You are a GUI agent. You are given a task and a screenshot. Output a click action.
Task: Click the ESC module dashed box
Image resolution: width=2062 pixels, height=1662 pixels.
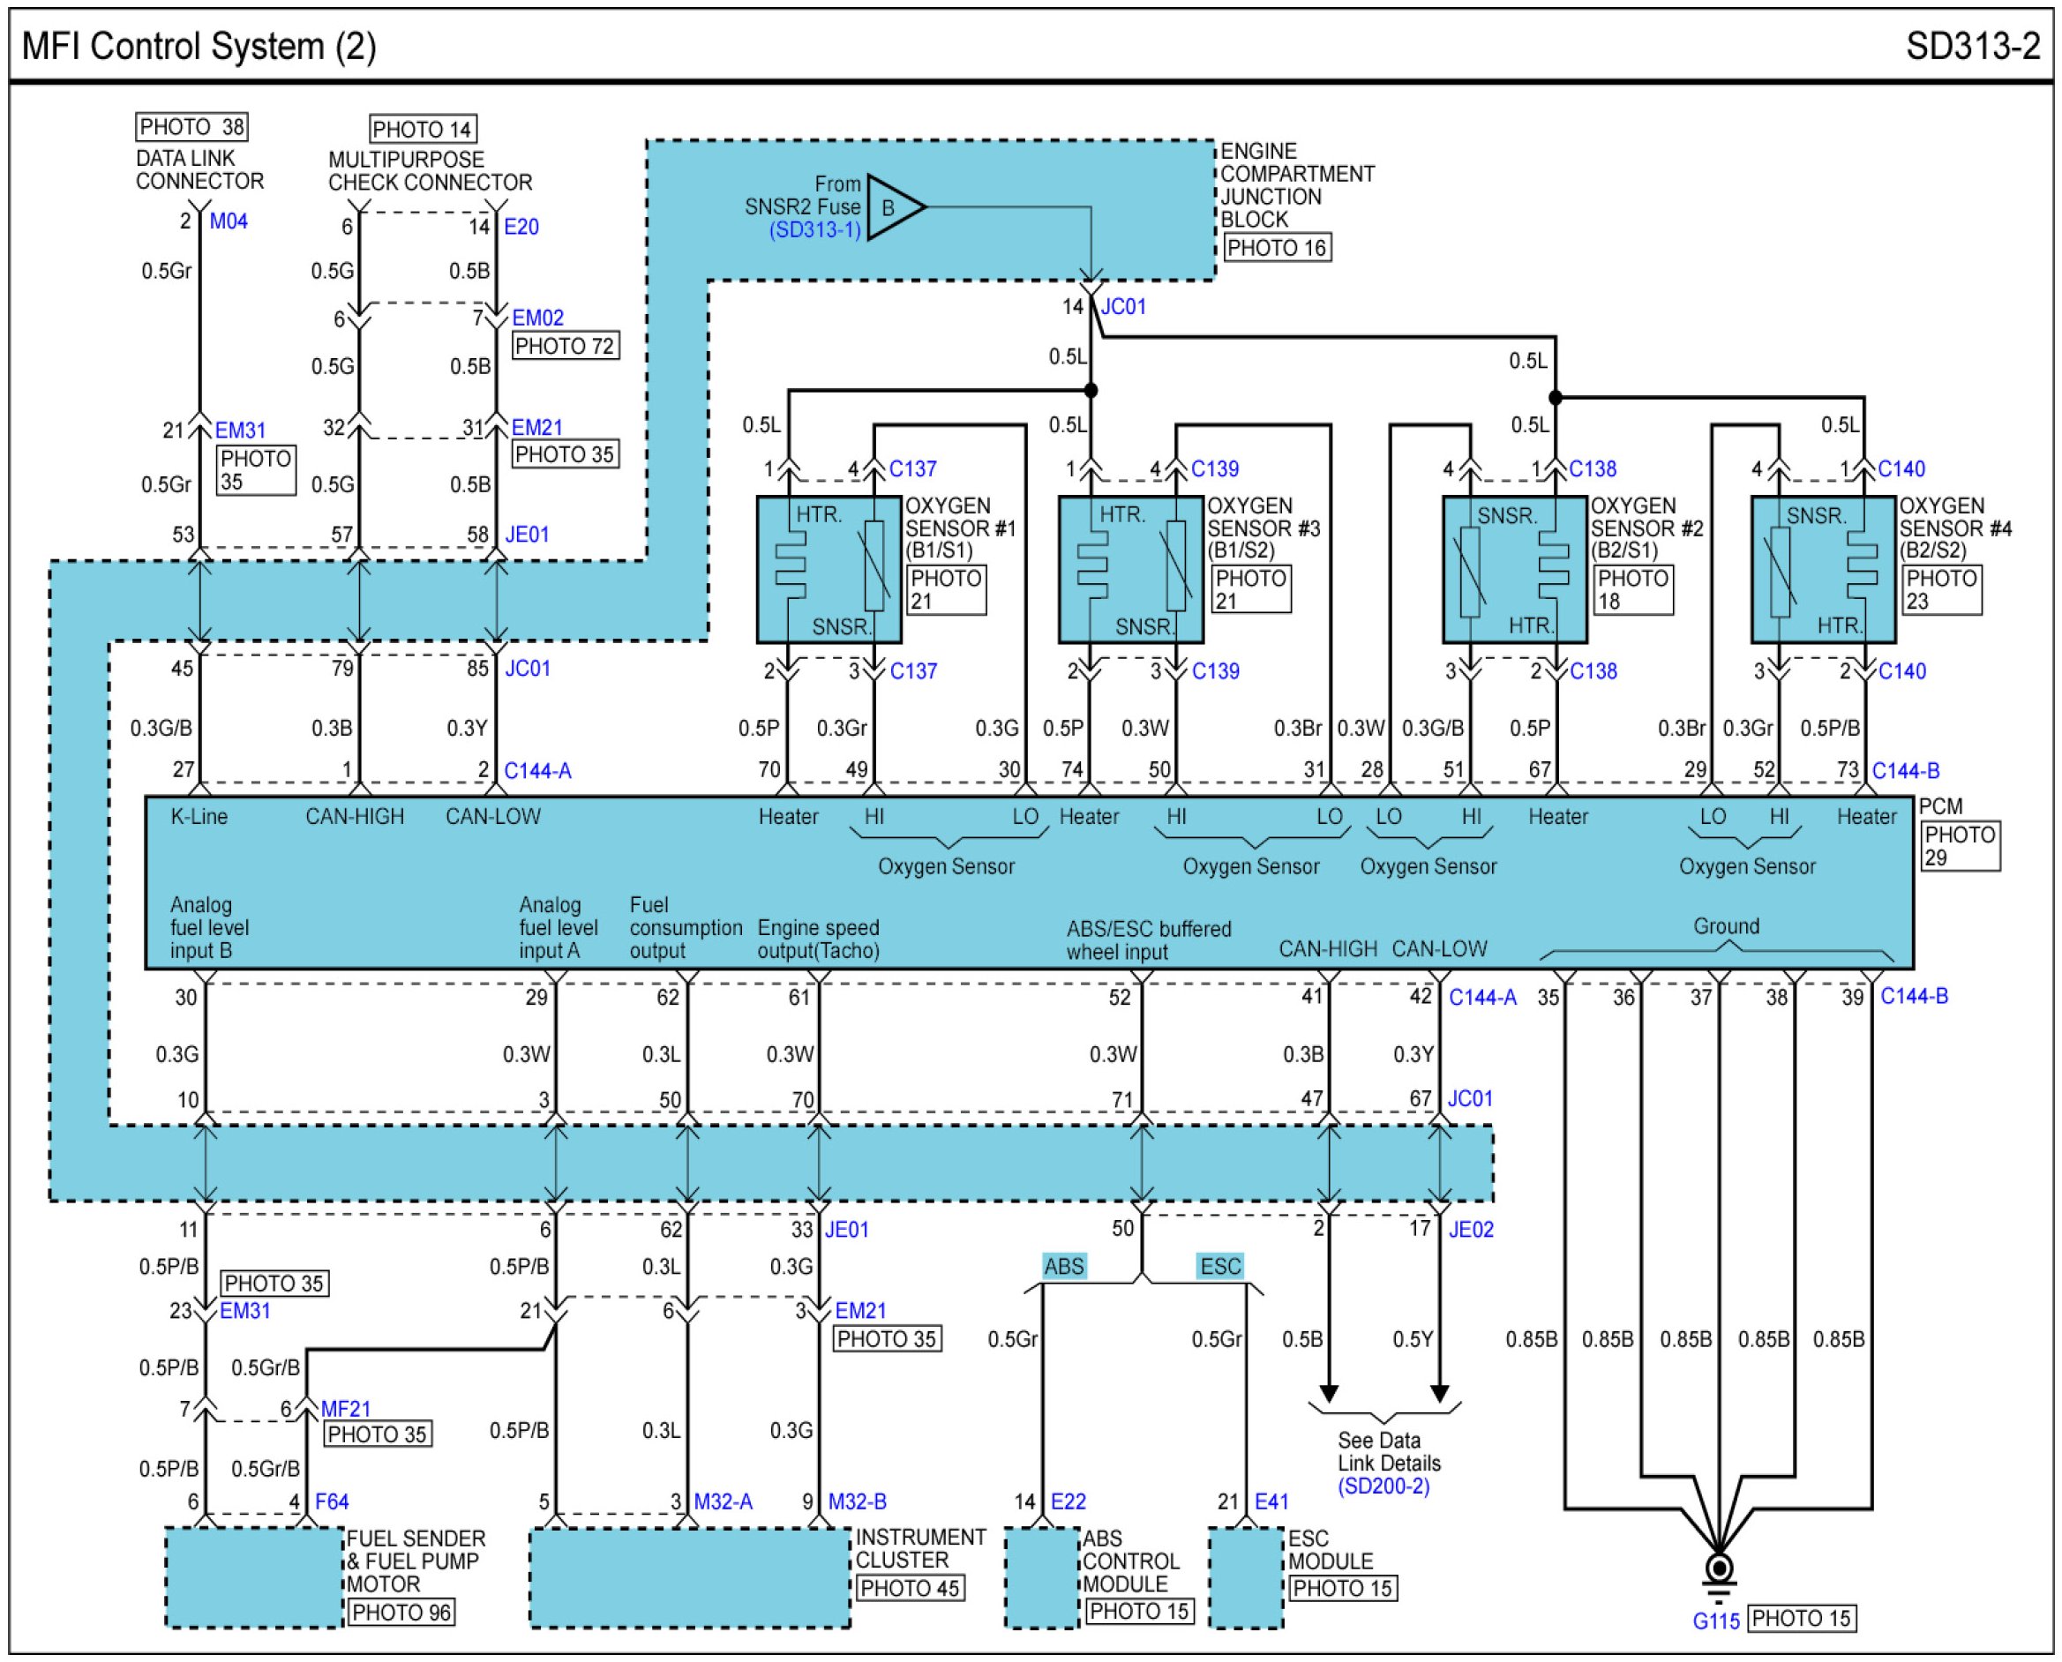click(1246, 1577)
